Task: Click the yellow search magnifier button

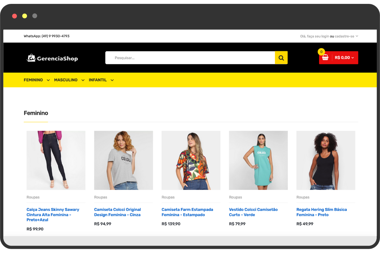Action: (x=281, y=58)
